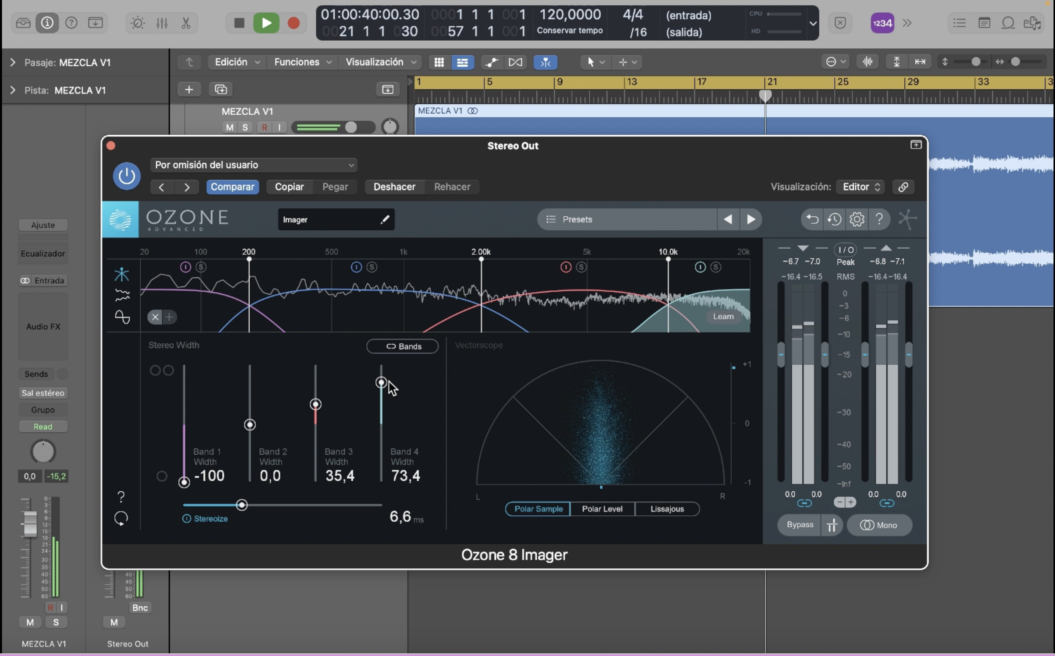Open the Visualización Editor dropdown
This screenshot has width=1055, height=656.
860,187
